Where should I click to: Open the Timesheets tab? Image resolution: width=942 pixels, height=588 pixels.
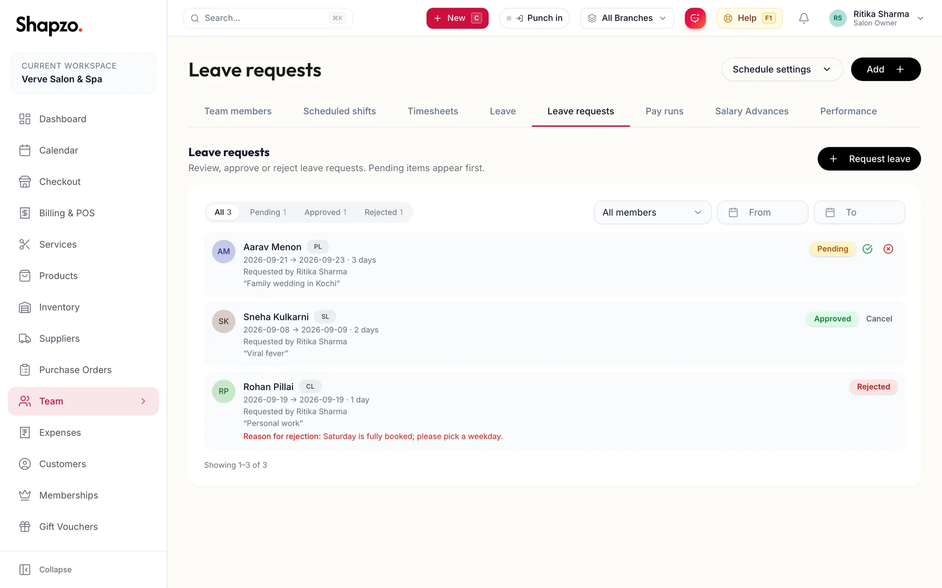[433, 111]
